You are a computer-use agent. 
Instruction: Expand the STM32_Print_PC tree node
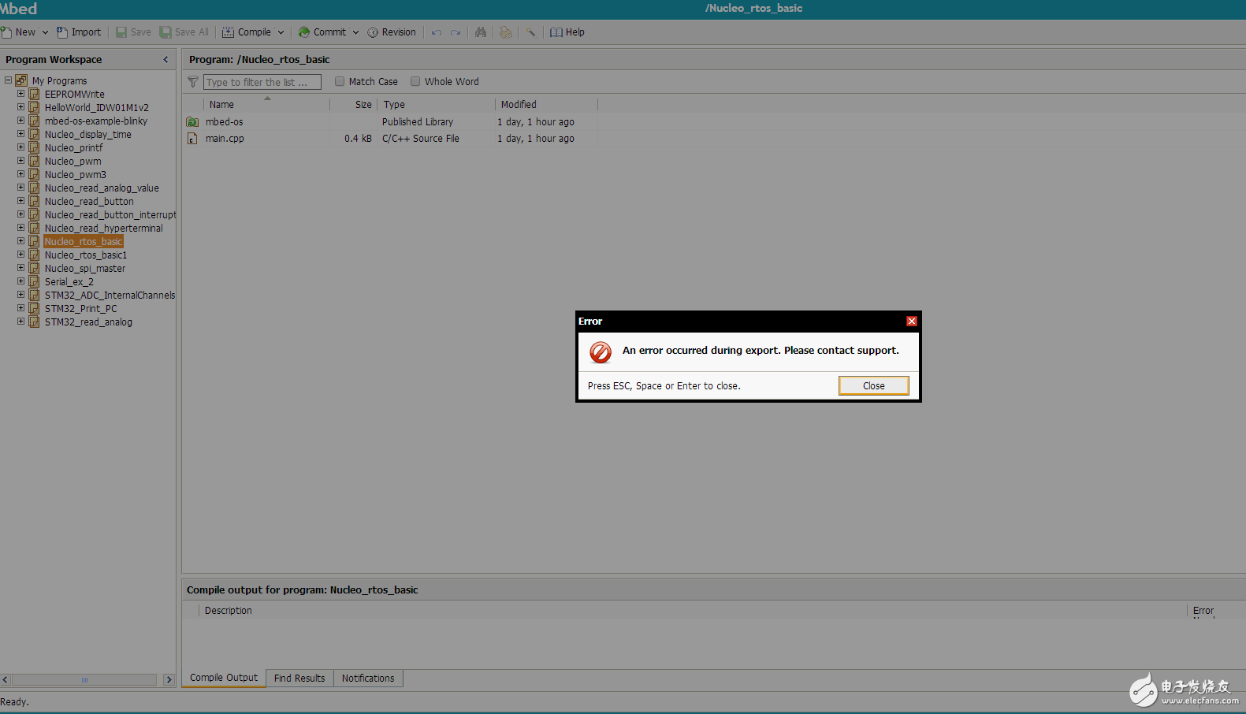pos(20,308)
